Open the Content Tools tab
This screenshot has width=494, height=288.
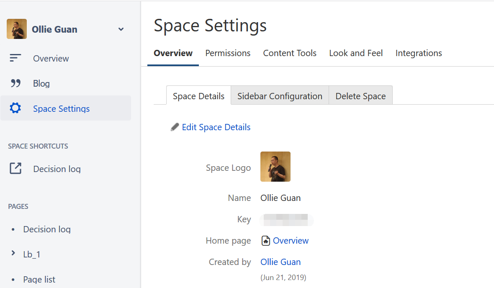pyautogui.click(x=290, y=53)
